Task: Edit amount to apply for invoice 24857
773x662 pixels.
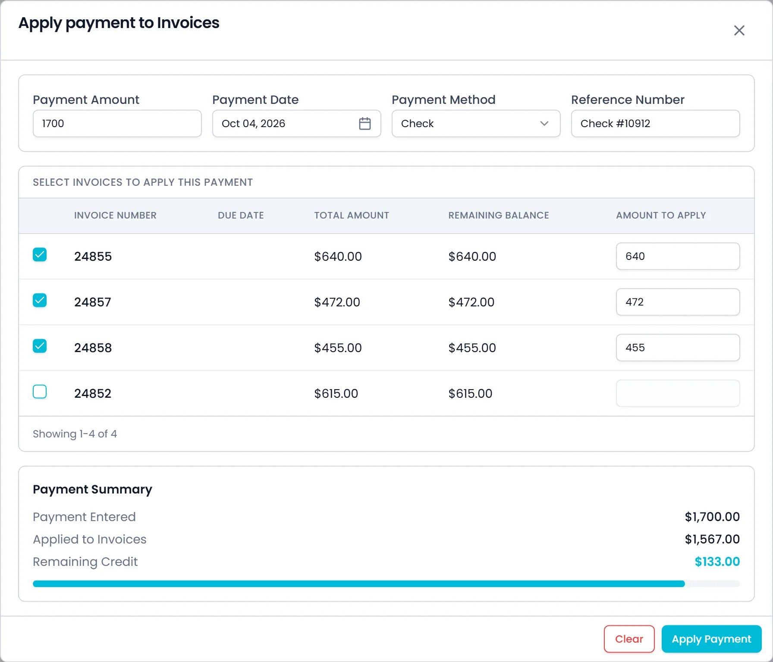Action: [678, 302]
